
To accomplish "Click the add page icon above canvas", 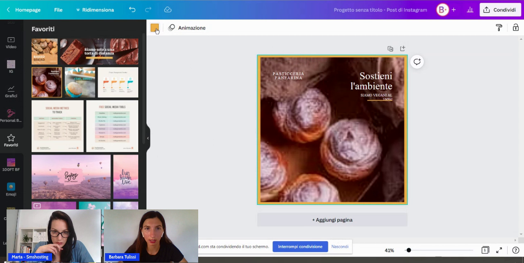I will pyautogui.click(x=403, y=49).
